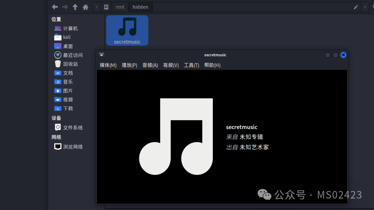Open the 帮助(H) menu
This screenshot has height=210, width=374.
tap(212, 65)
